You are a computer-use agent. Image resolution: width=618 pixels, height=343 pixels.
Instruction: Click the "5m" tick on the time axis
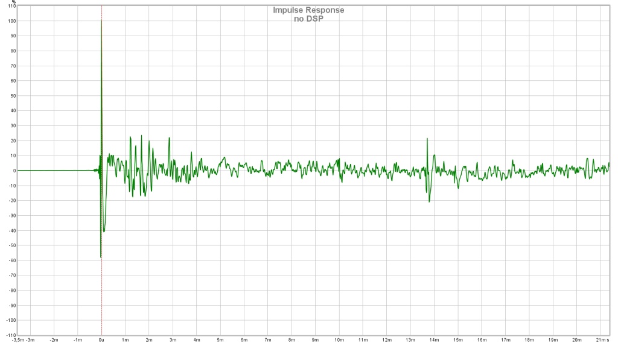point(220,340)
